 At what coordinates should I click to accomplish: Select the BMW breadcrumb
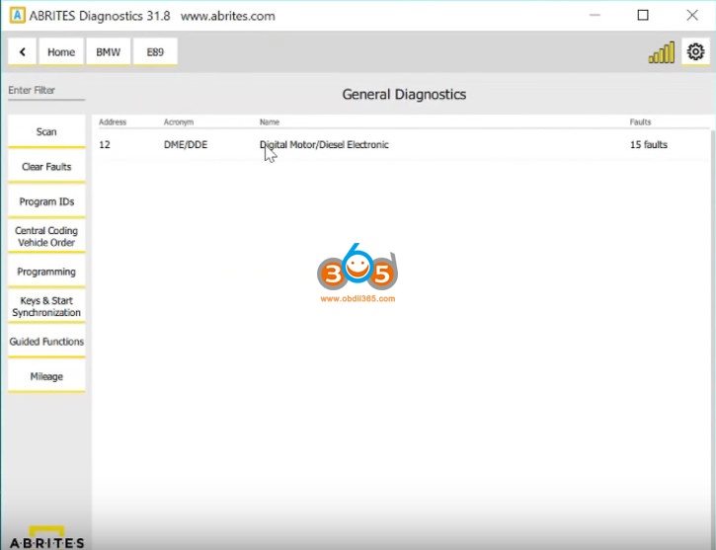point(109,52)
